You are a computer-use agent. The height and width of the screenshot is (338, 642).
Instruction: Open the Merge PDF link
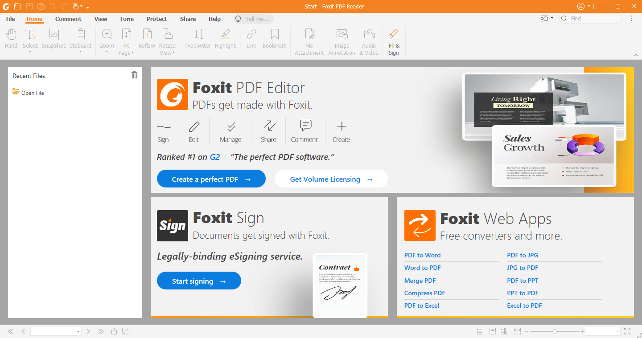[420, 281]
